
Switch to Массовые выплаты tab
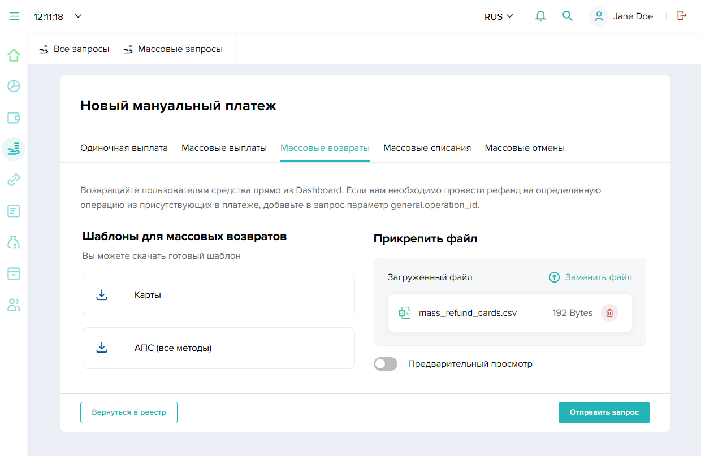224,148
